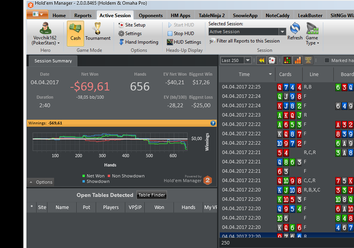Viewport: 354px width, 248px height.
Task: Select the hand with line R,B,X,C
Action: click(287, 190)
